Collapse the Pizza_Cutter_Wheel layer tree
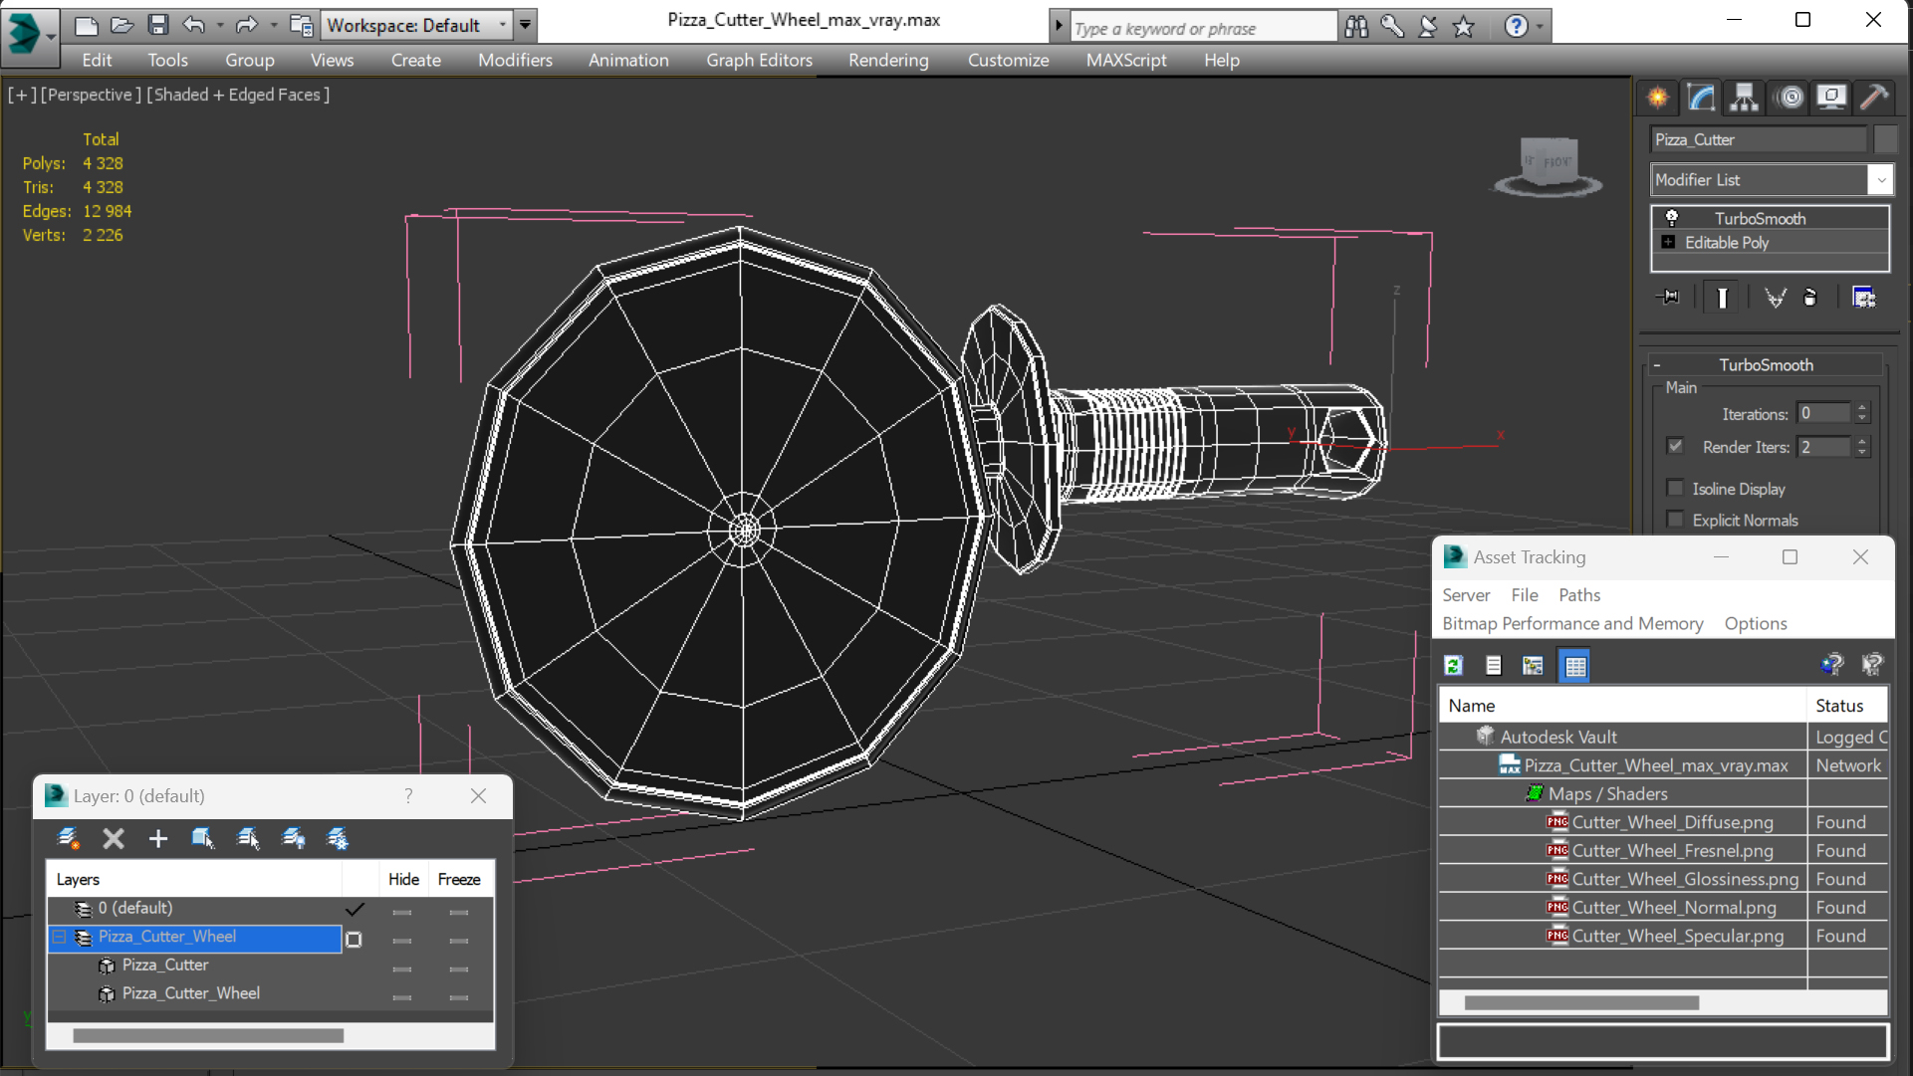 click(x=60, y=937)
